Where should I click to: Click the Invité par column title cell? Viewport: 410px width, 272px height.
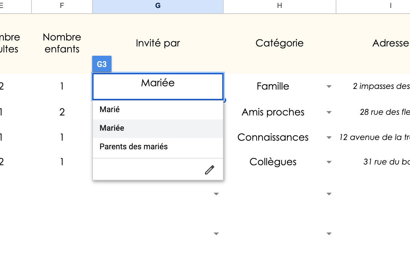pyautogui.click(x=158, y=43)
